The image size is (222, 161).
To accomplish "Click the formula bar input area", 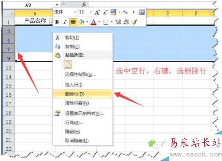I will 150,4.
